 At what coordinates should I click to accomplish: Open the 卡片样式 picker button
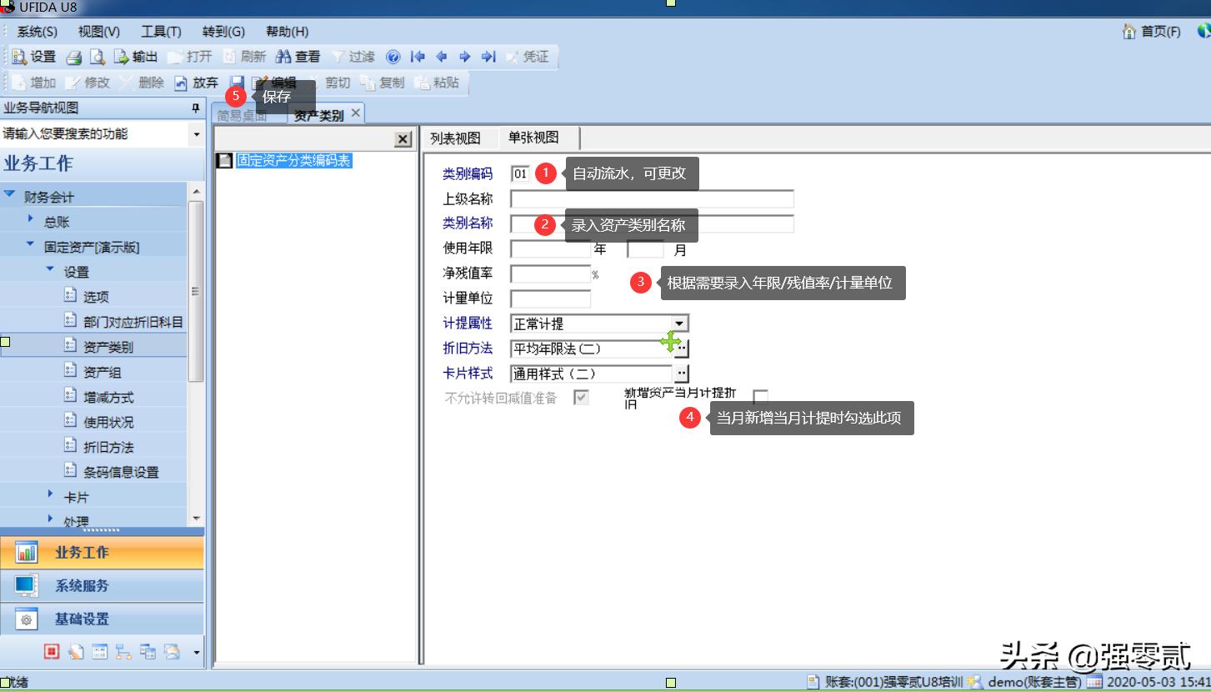681,374
